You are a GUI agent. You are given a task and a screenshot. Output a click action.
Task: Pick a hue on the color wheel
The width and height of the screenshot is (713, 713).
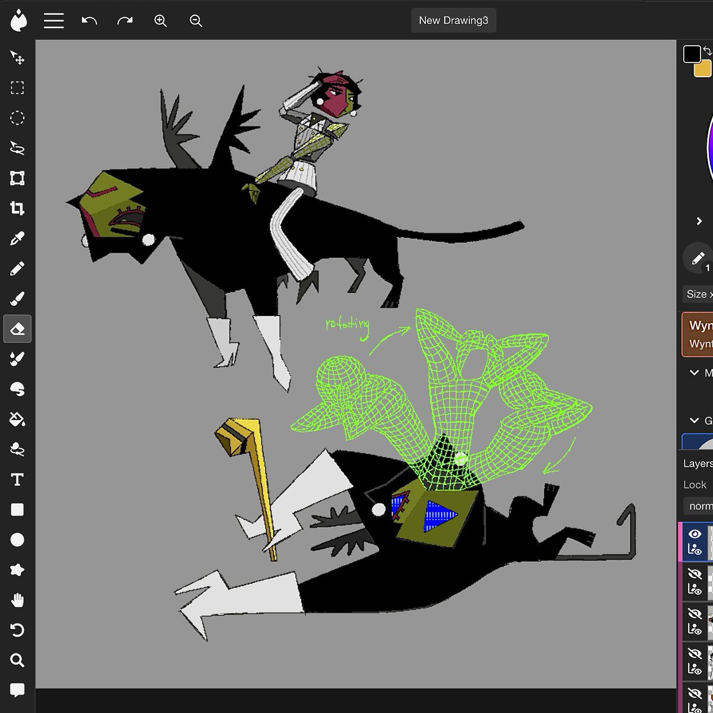click(x=709, y=149)
